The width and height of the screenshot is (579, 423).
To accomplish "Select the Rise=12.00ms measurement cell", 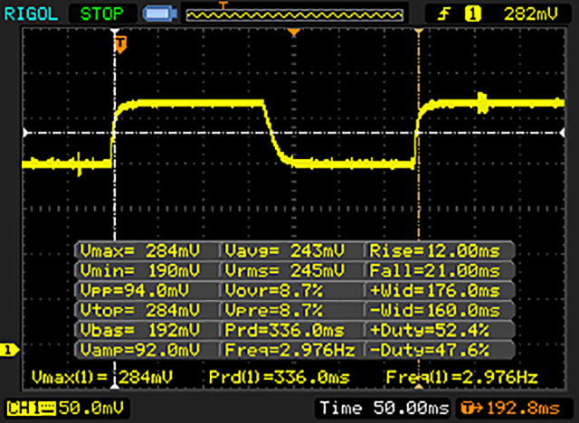I will coord(440,250).
